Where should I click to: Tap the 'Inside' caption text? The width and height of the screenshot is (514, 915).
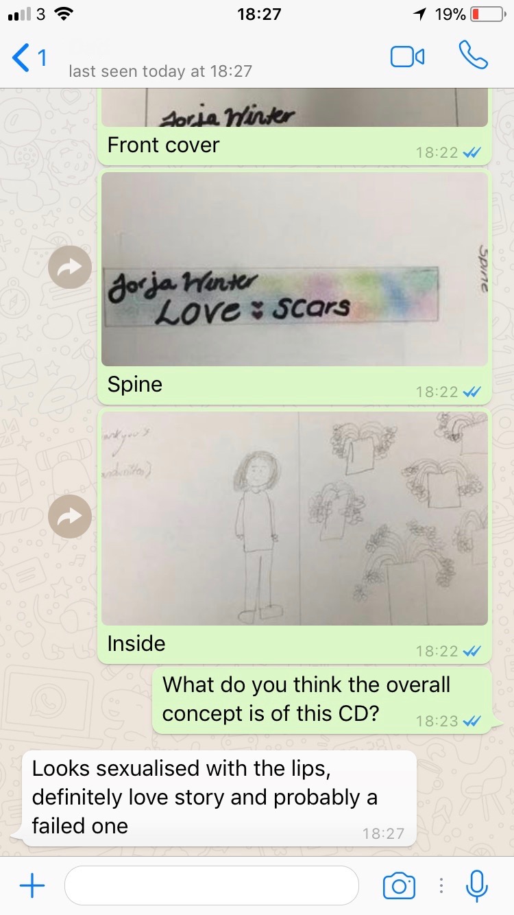[136, 643]
